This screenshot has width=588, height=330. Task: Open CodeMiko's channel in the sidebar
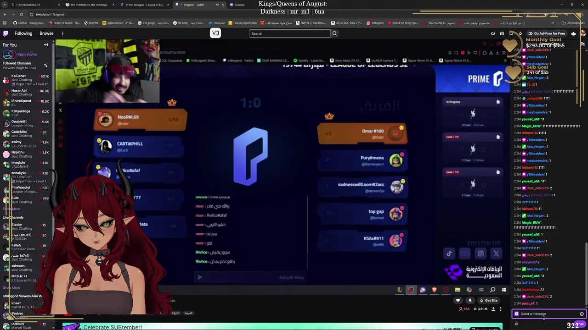coord(25,134)
